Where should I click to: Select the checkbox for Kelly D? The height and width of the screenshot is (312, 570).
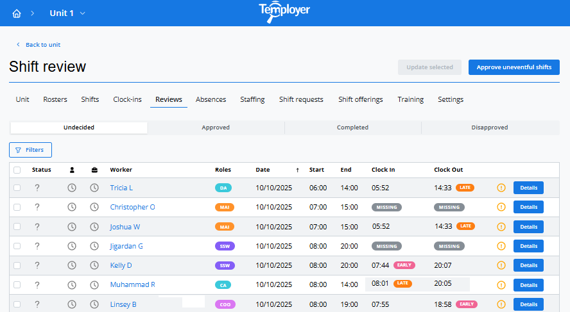point(17,265)
